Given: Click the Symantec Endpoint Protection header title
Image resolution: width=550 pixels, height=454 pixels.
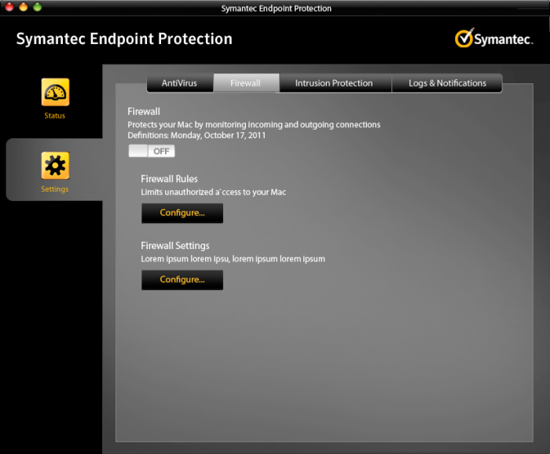Looking at the screenshot, I should (x=124, y=39).
